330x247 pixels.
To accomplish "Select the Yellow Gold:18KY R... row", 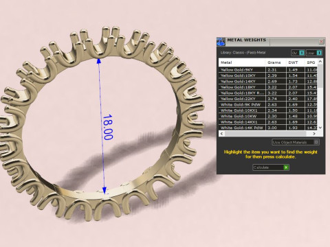I will 268,93.
